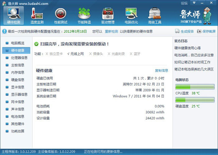This screenshot has height=155, width=218.
Task: Select 内存信息 in the sidebar
Action: pos(16,72)
